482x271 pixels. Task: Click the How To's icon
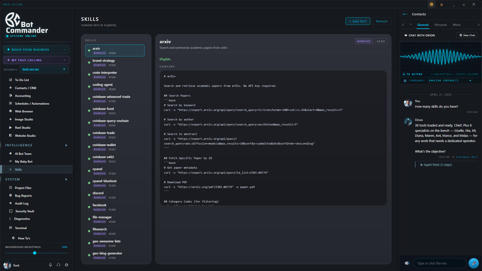[14, 238]
